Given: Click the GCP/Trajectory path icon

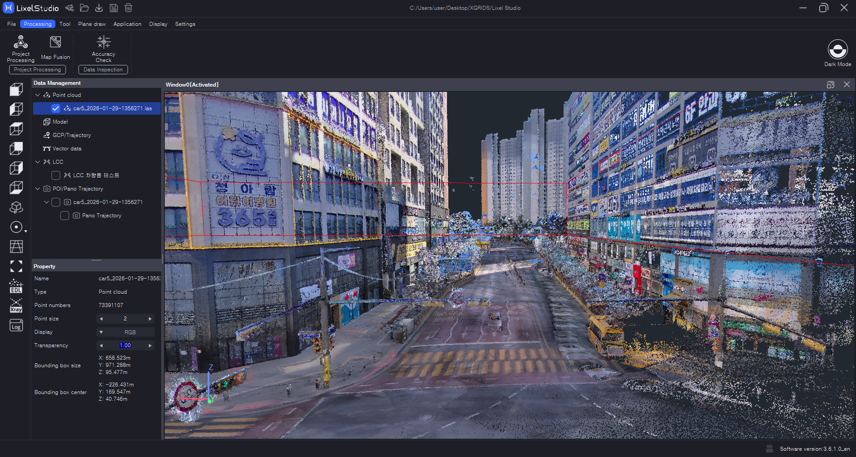Looking at the screenshot, I should tap(46, 135).
